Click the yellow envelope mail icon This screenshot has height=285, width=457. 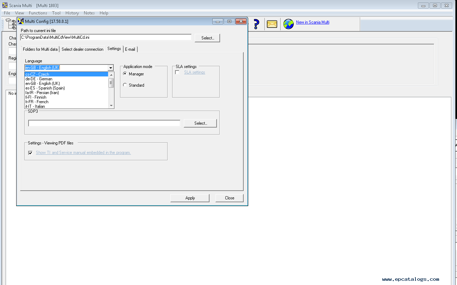tap(272, 24)
